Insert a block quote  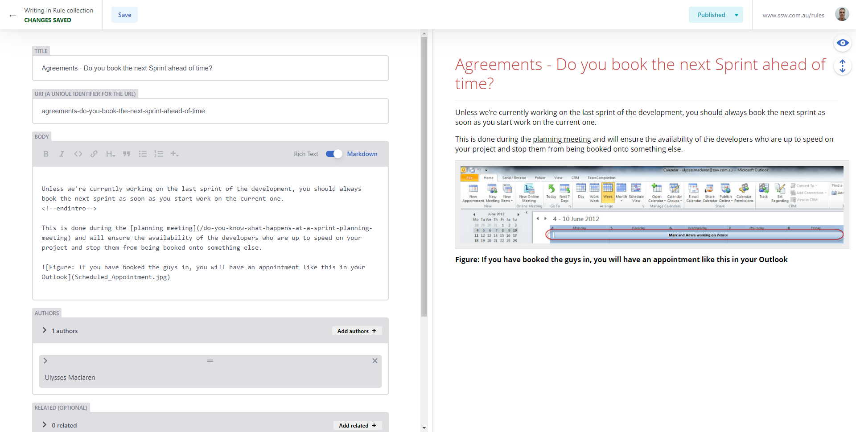pos(127,154)
